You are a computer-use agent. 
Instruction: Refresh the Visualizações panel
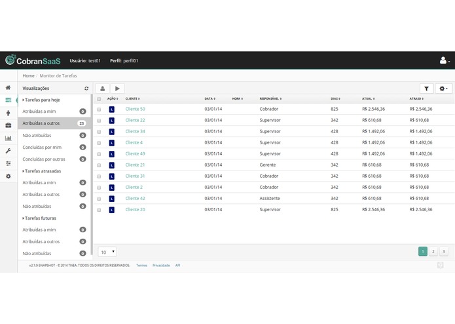(x=86, y=89)
